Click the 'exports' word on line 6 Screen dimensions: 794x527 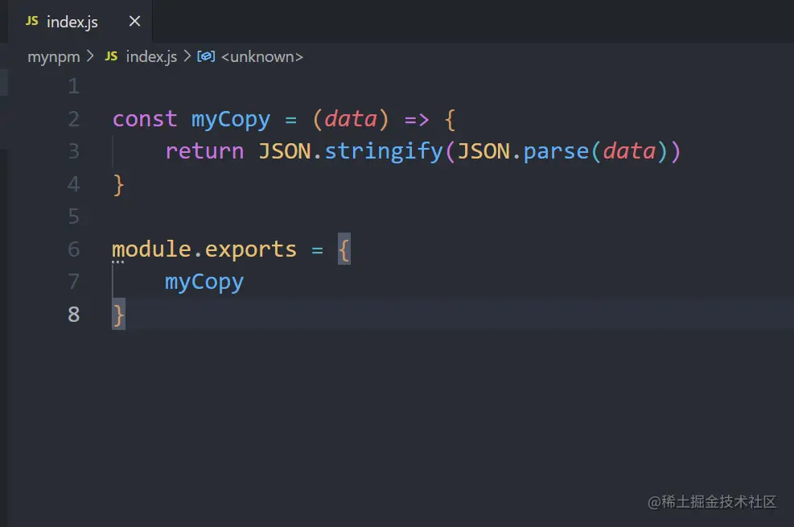coord(251,250)
